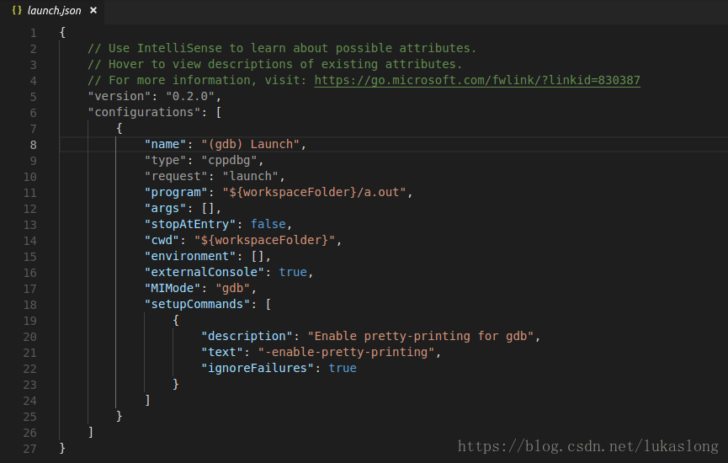The width and height of the screenshot is (728, 463).
Task: Click the "${workspaceFolder}/a.out" value
Action: 315,192
